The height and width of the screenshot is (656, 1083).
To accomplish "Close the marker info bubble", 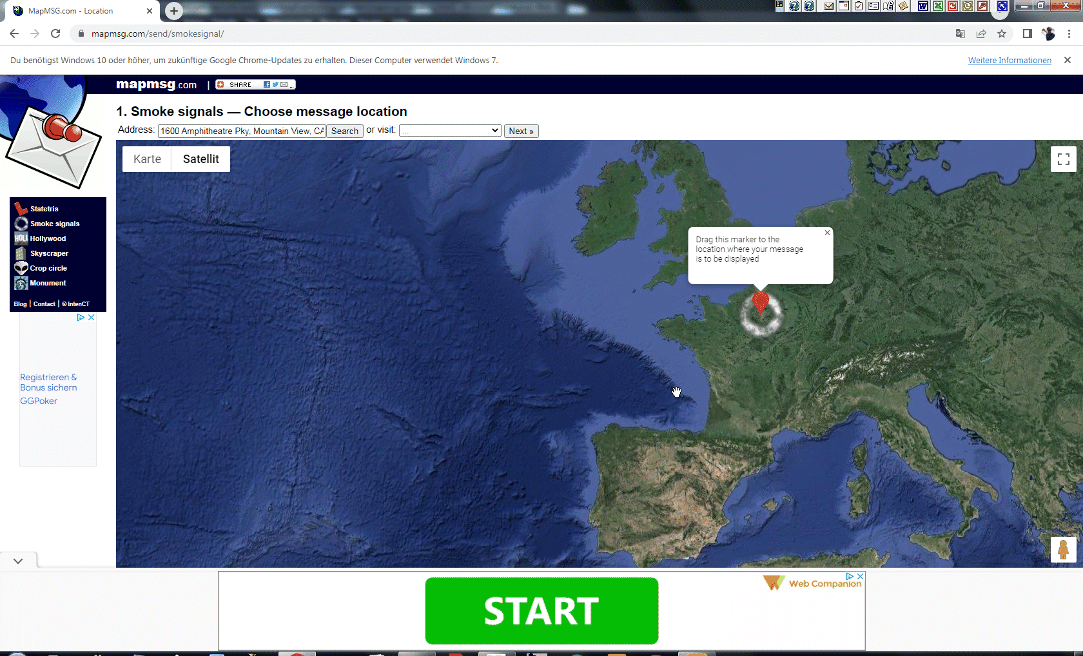I will [827, 233].
